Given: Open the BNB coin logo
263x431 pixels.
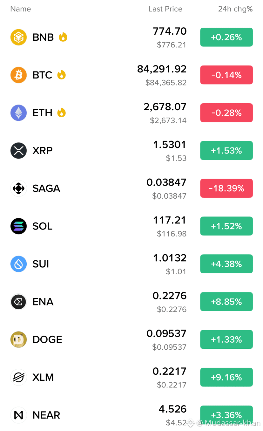Looking at the screenshot, I should (x=18, y=37).
